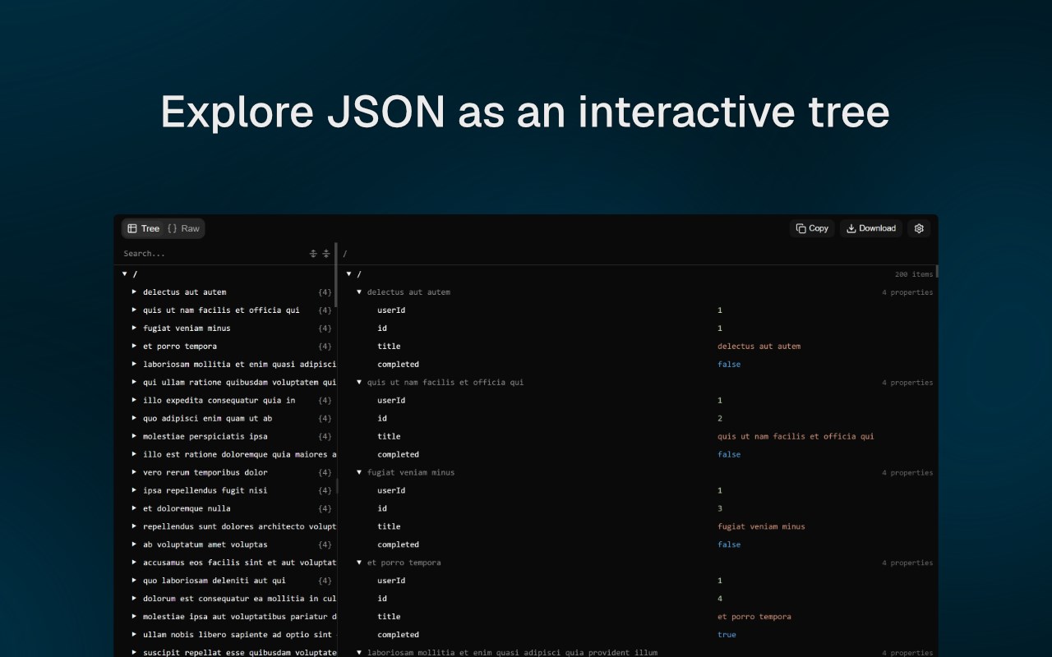Click orange 'delectus aut autem' title value

[759, 347]
